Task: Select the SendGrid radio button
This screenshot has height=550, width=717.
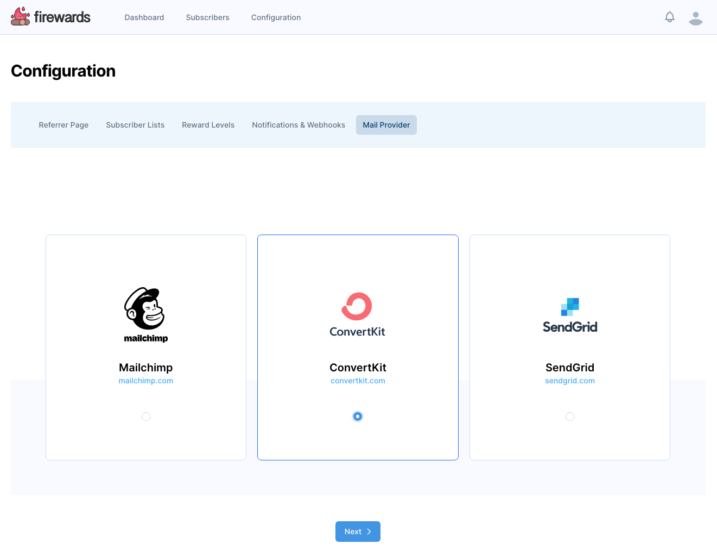Action: 570,416
